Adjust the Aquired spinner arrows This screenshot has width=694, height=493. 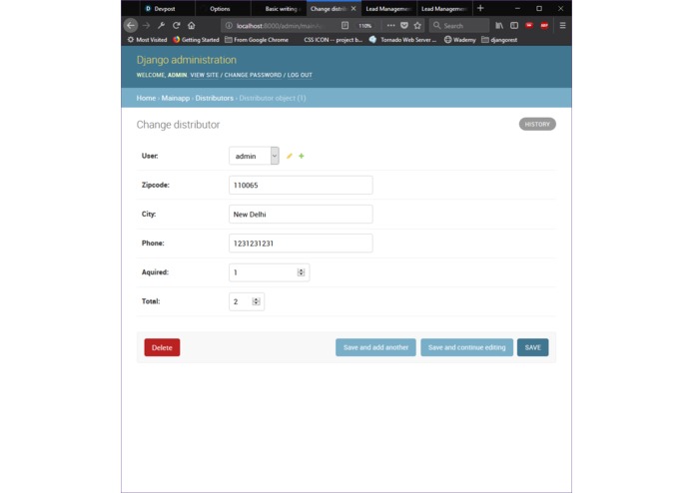tap(301, 272)
